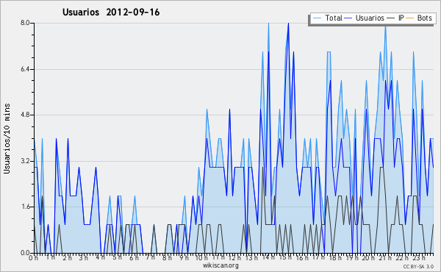
Task: Click the black IP legend line
Action: tap(391, 18)
